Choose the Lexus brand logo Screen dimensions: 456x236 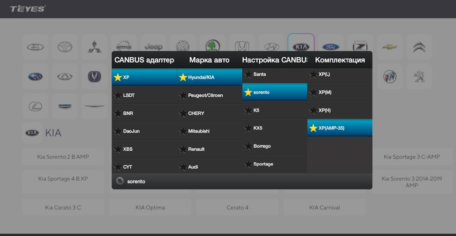(36, 106)
